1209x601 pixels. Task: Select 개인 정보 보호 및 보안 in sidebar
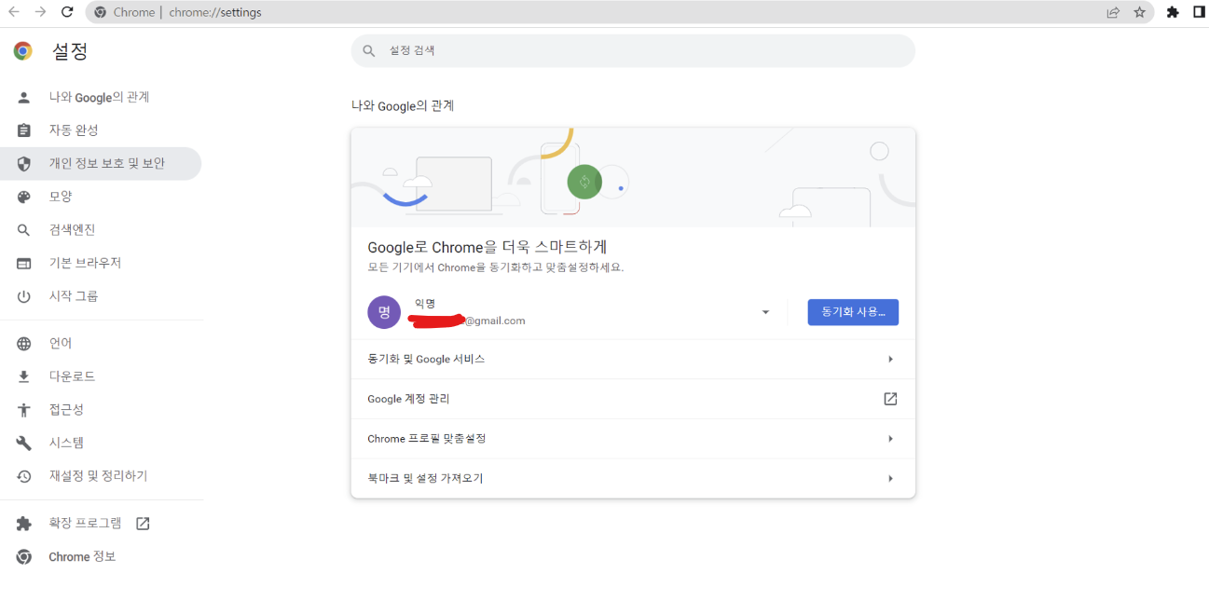(101, 163)
